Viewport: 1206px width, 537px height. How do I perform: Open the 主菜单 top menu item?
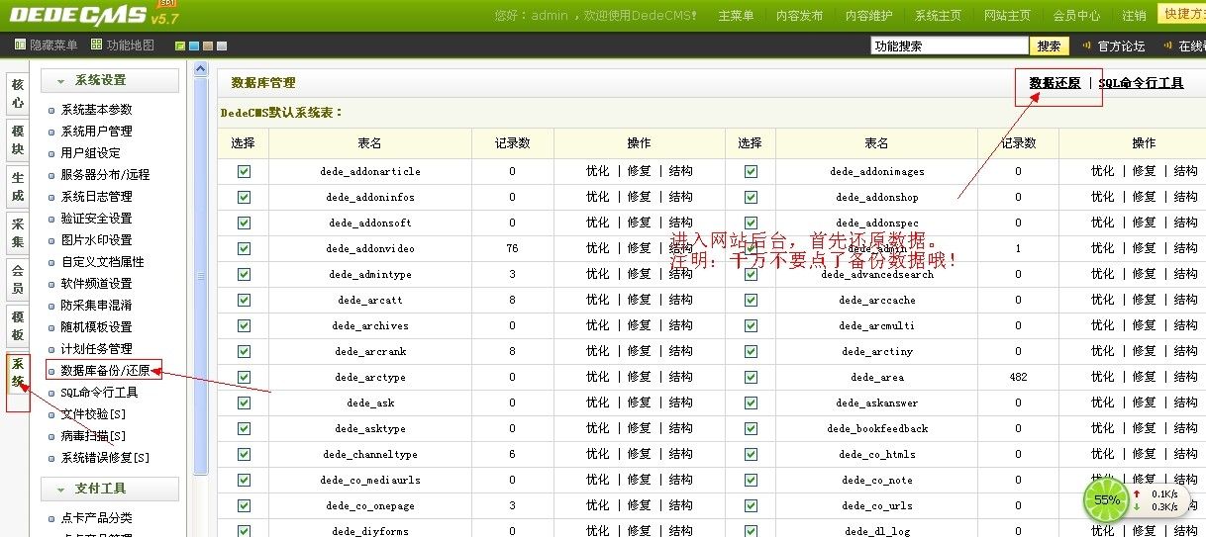(736, 16)
